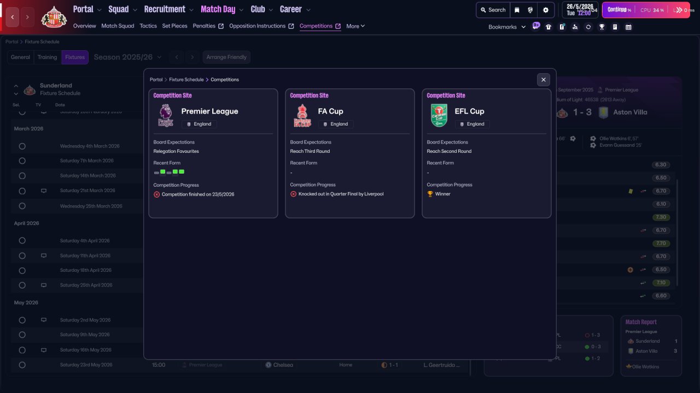Click the FA Cup logo in popup

302,115
